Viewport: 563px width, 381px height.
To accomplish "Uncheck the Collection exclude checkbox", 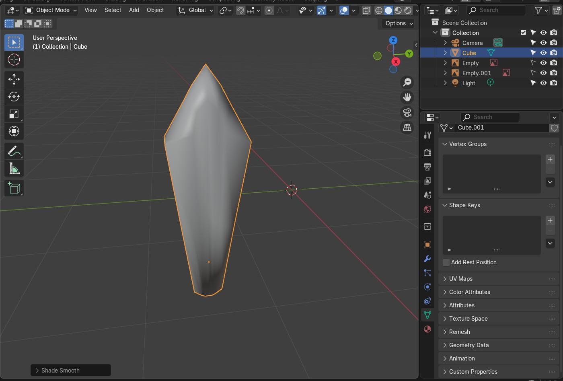I will 523,33.
